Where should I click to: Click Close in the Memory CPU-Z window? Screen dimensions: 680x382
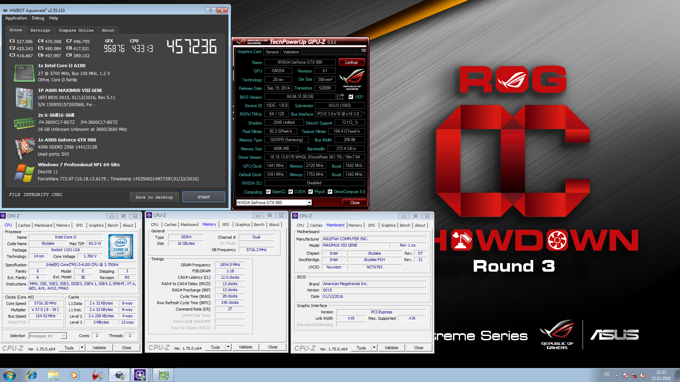click(x=273, y=347)
